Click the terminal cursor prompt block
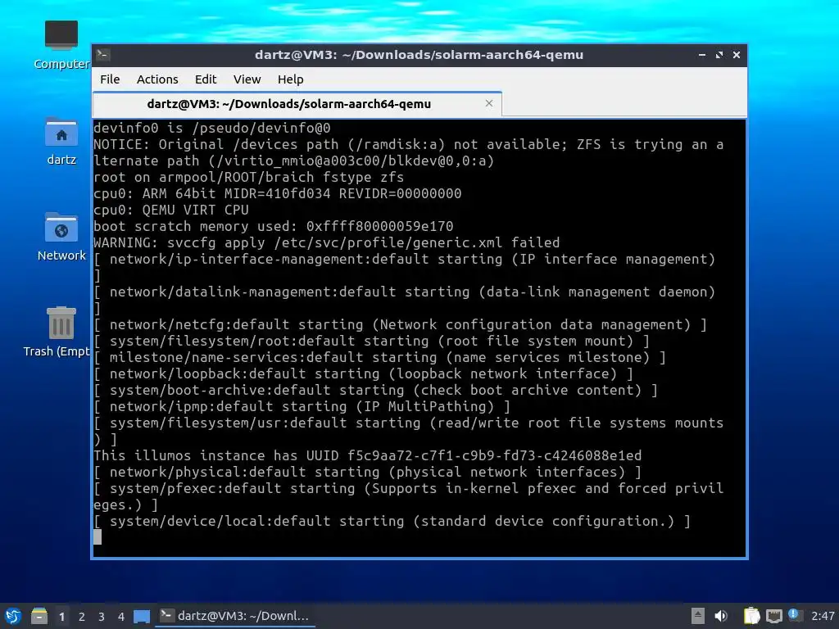 98,537
